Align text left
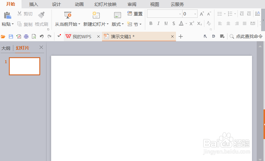 click(x=220, y=23)
